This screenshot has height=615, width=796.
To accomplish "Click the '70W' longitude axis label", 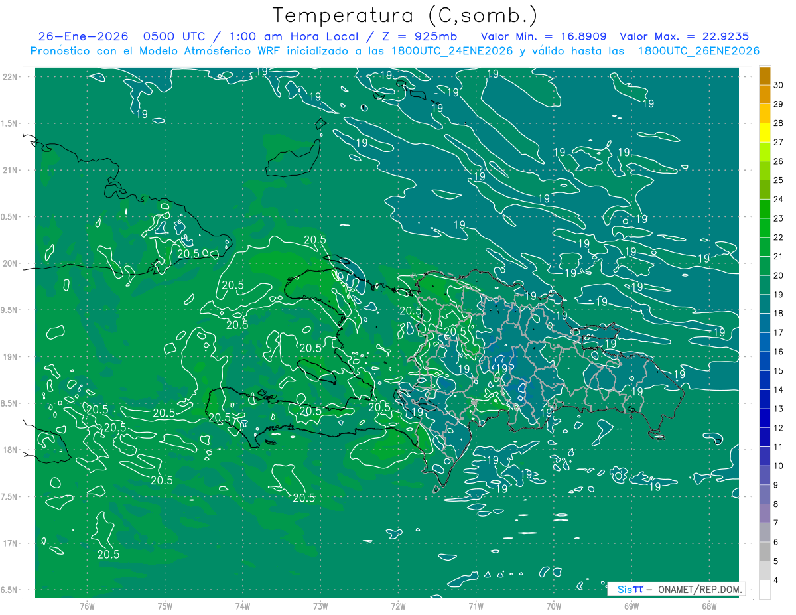I will click(x=554, y=606).
